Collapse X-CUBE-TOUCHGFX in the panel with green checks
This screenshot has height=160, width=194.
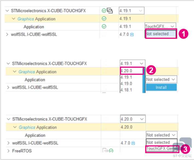point(7,11)
